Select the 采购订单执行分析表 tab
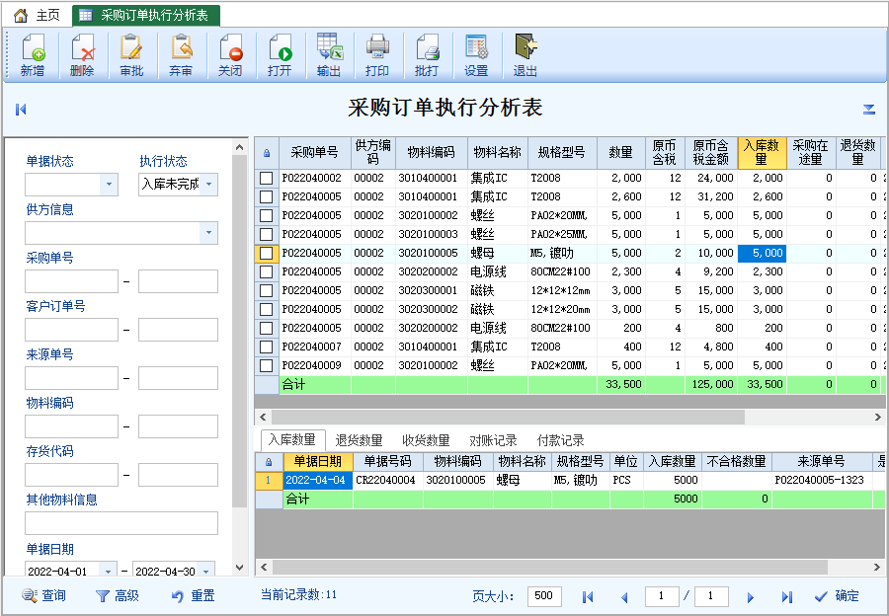The height and width of the screenshot is (616, 889). point(146,15)
